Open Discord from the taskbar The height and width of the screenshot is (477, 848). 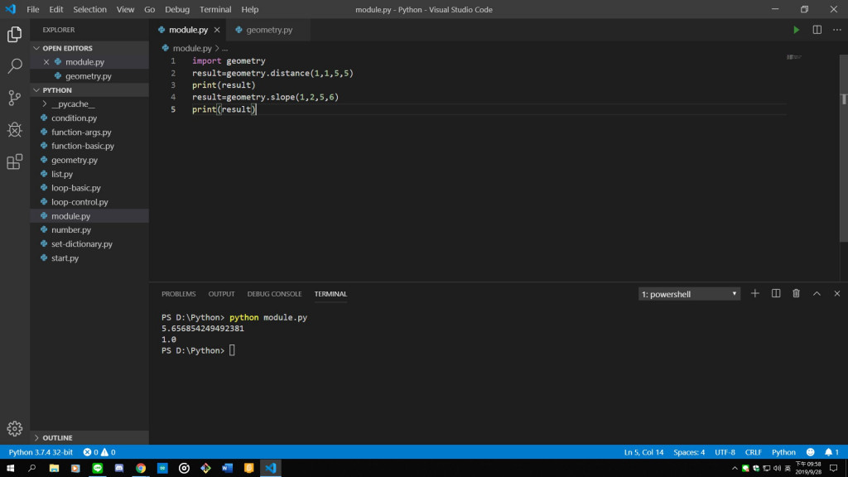click(119, 469)
